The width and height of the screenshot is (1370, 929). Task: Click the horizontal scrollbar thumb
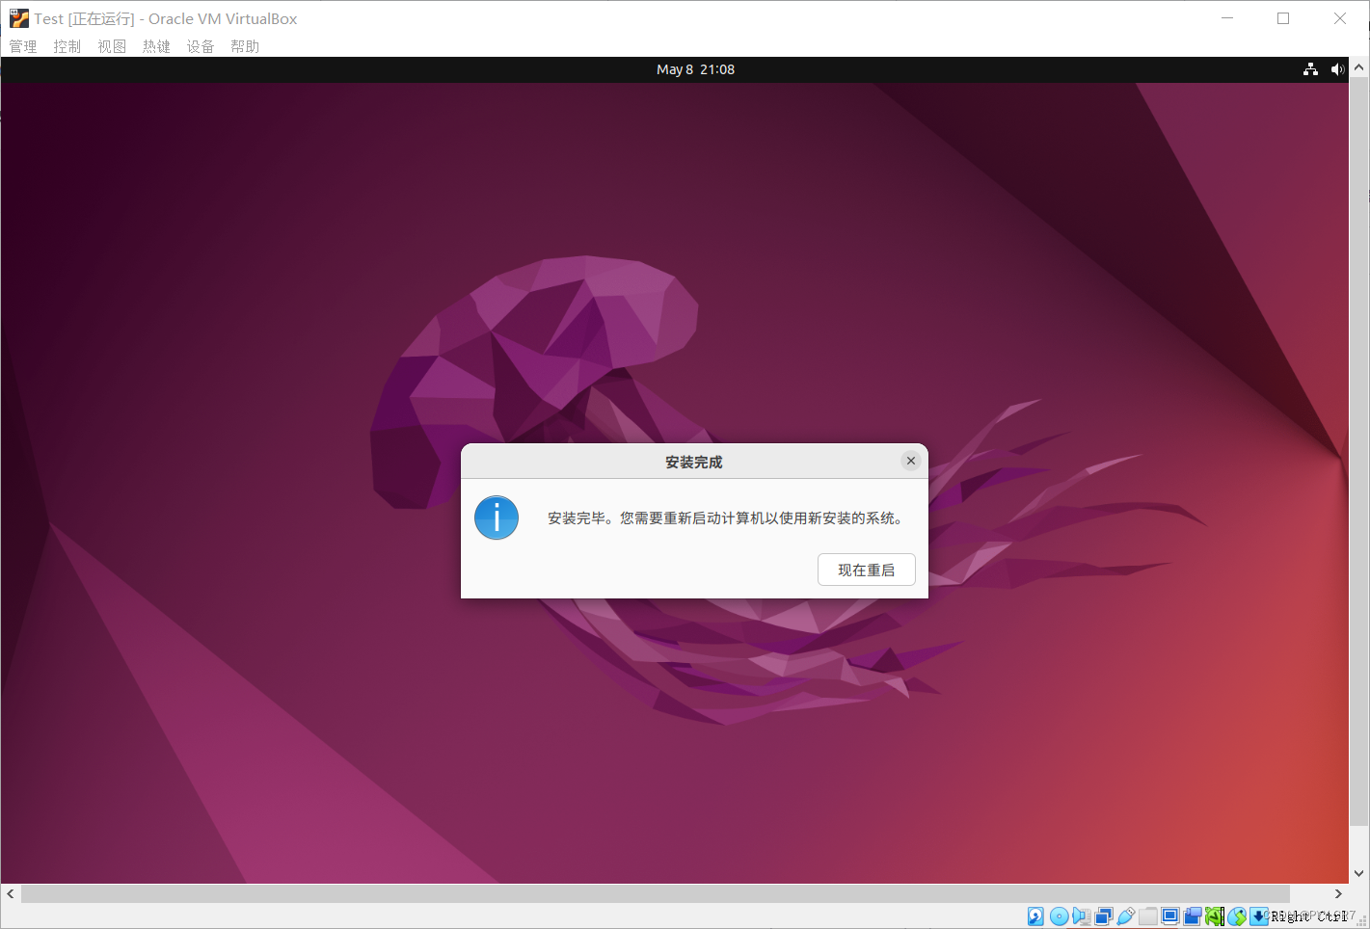coord(656,893)
